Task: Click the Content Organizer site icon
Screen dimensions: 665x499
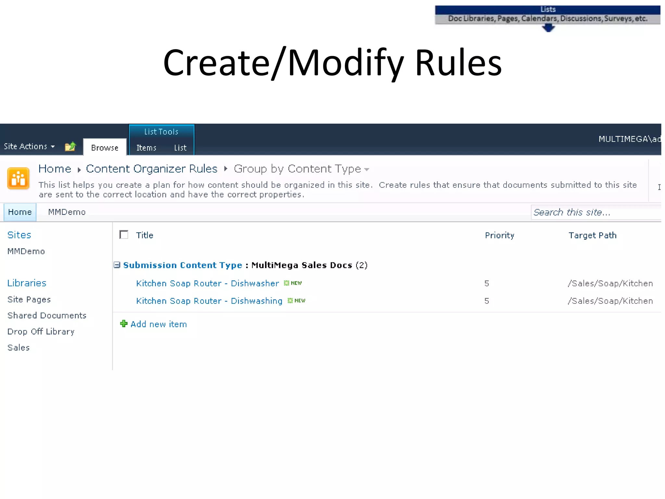Action: click(19, 178)
